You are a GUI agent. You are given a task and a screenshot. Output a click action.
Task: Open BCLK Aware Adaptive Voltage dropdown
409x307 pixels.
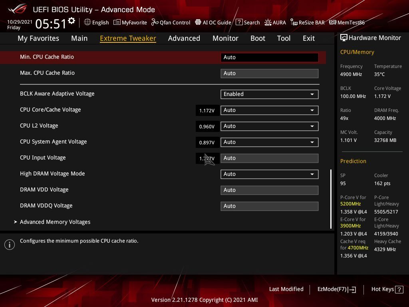[270, 94]
